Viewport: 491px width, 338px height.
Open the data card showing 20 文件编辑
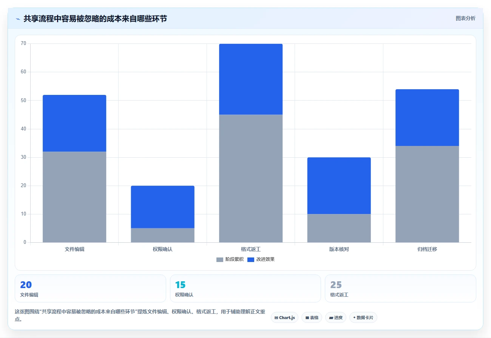tap(90, 288)
